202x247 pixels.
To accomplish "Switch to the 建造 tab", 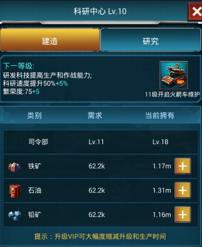I will [x=50, y=40].
